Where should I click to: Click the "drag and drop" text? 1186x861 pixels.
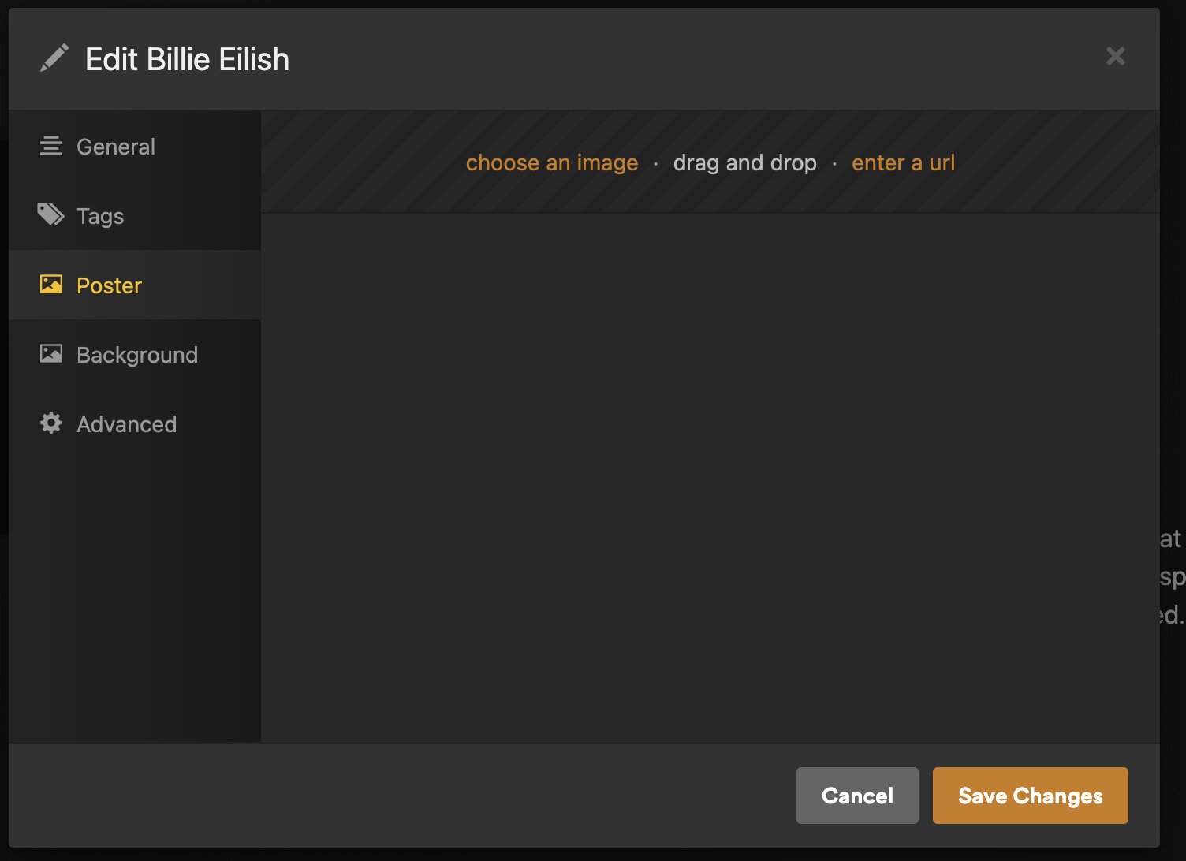[744, 162]
